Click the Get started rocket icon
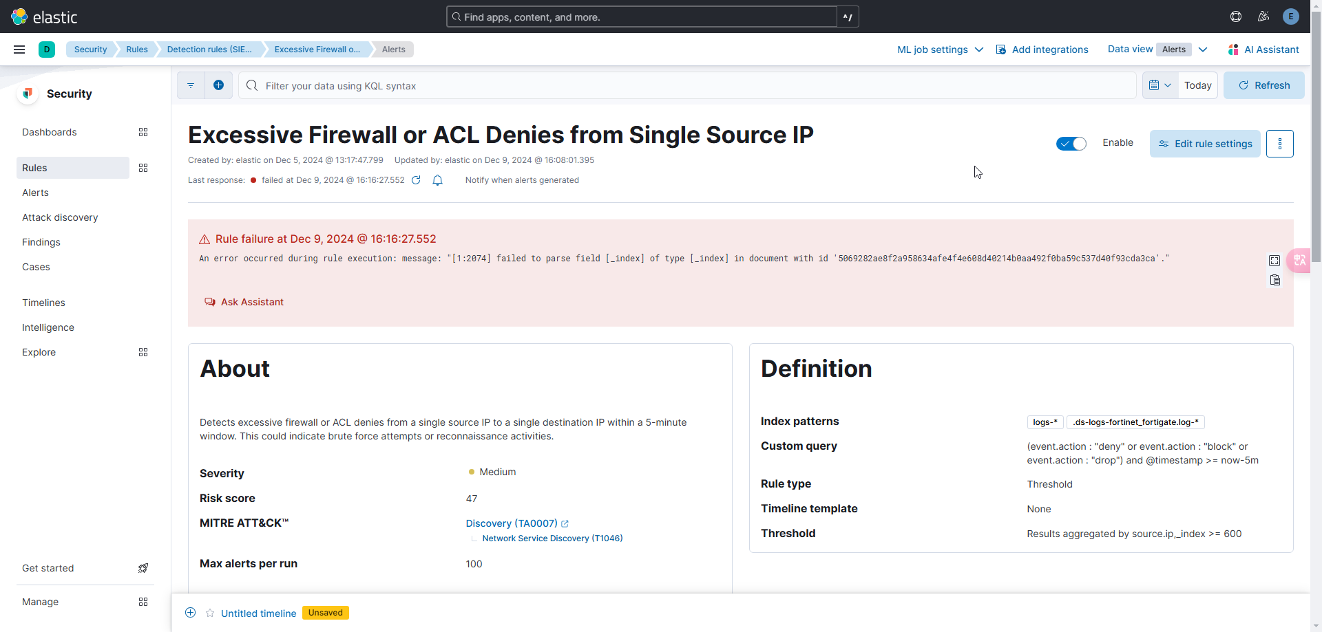The height and width of the screenshot is (632, 1322). click(143, 568)
